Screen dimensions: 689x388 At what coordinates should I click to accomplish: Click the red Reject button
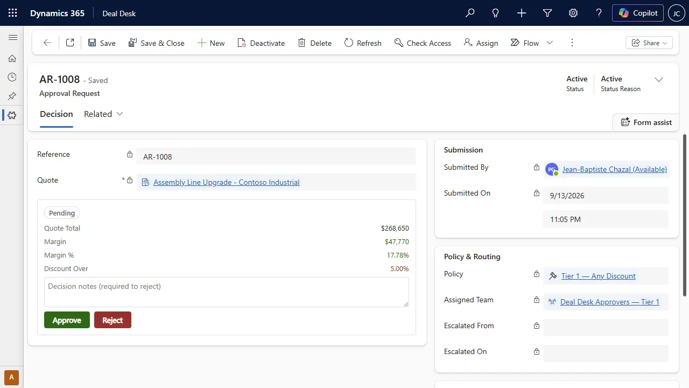click(113, 320)
